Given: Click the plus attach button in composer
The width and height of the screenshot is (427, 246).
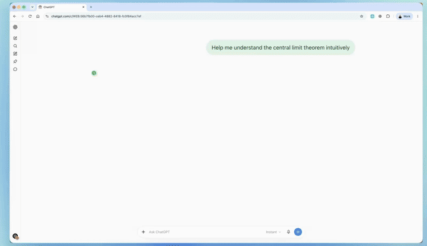Looking at the screenshot, I should 144,232.
